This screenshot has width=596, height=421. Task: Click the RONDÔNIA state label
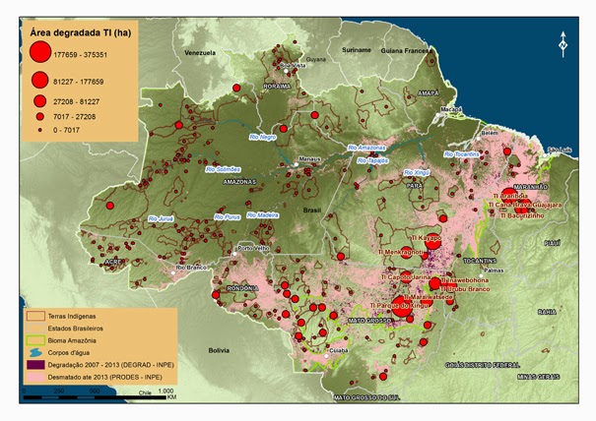click(x=242, y=288)
